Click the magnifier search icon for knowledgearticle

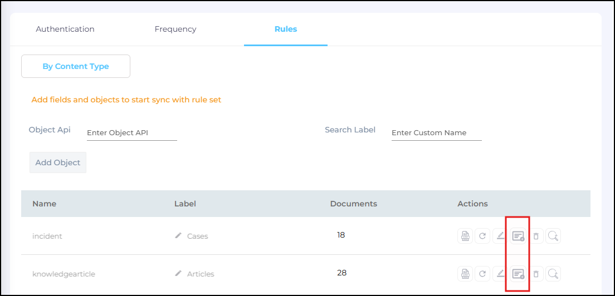click(x=553, y=274)
